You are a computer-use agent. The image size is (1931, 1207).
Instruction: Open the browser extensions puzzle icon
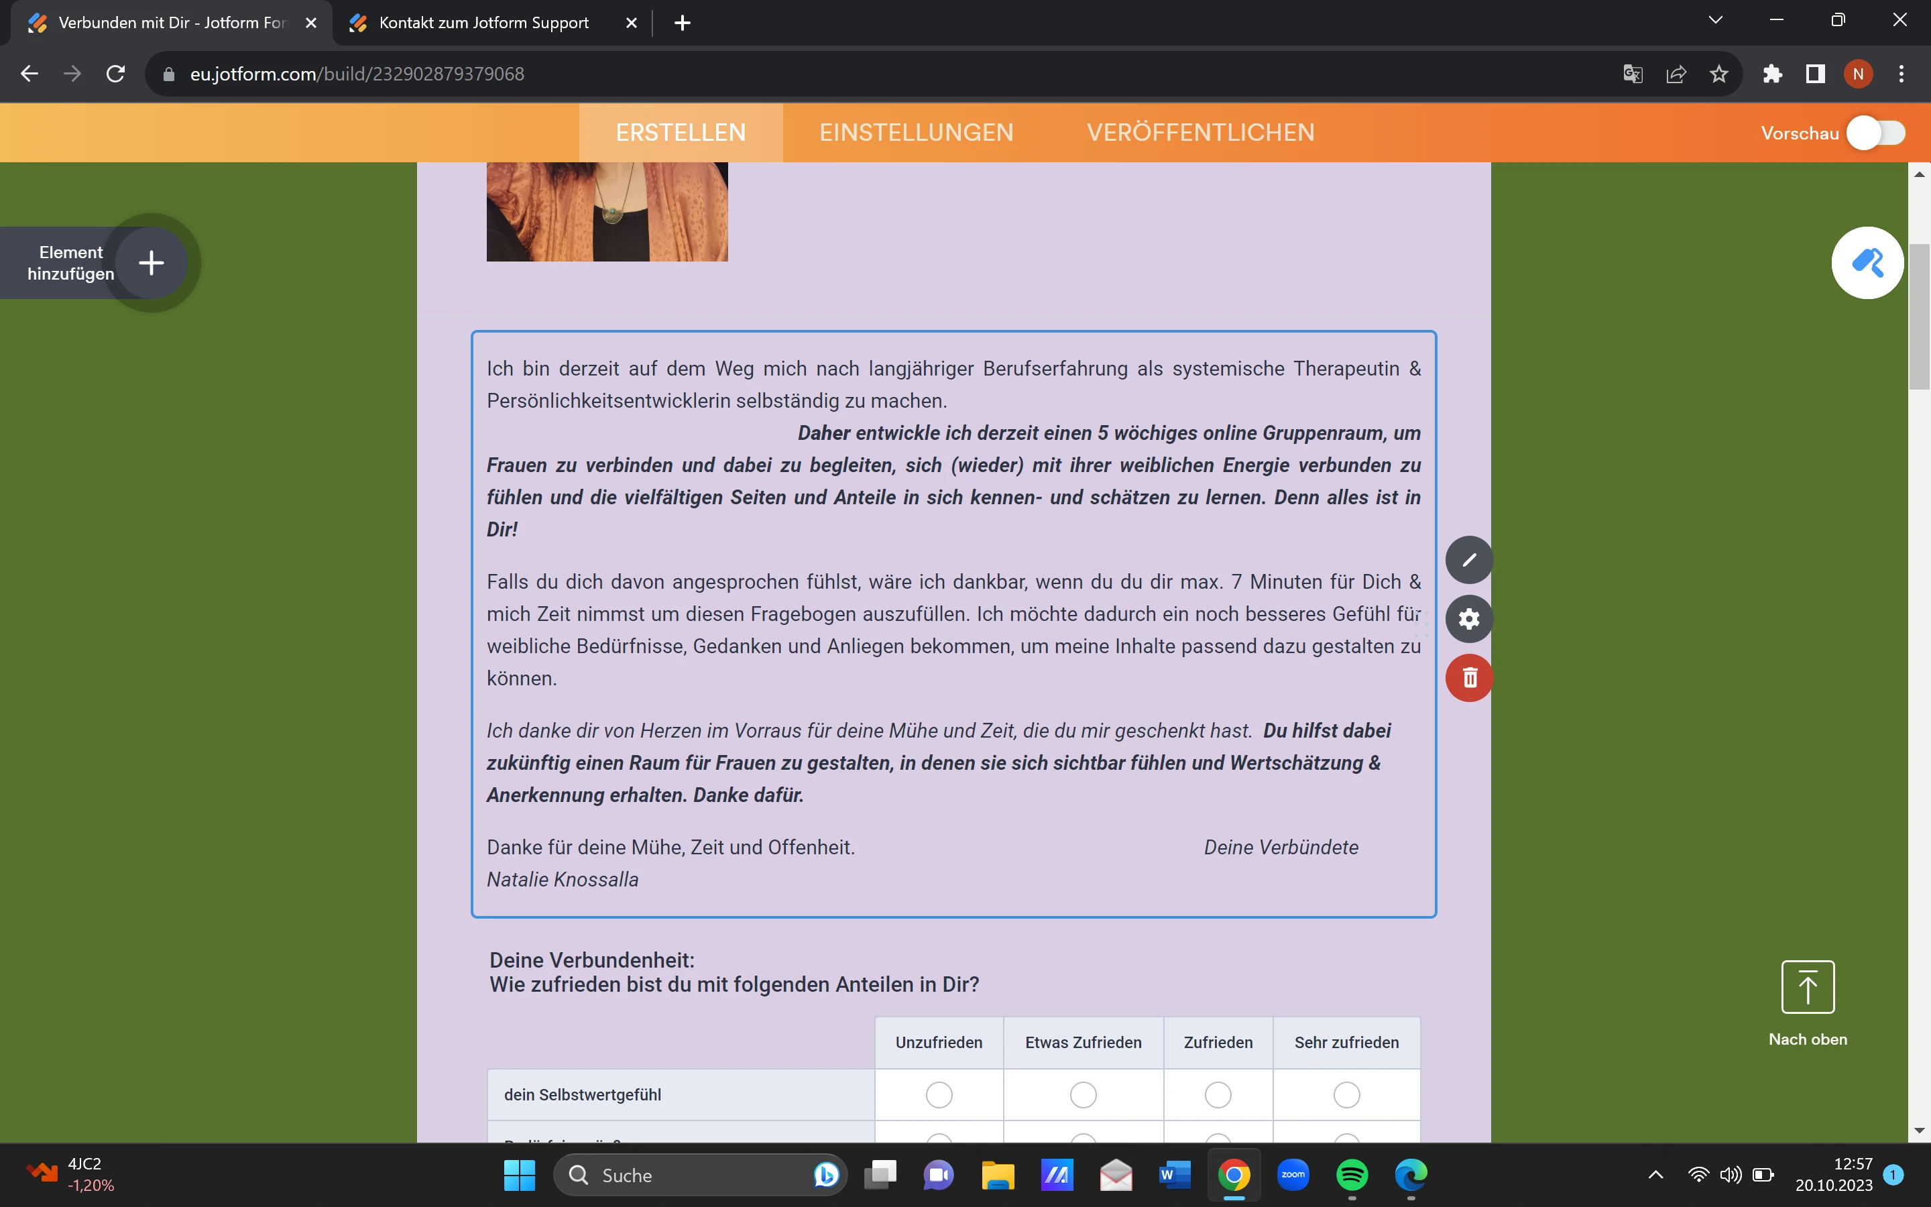(1771, 74)
